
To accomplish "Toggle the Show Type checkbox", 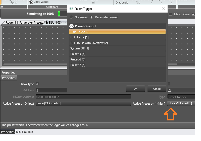I will pyautogui.click(x=37, y=84).
